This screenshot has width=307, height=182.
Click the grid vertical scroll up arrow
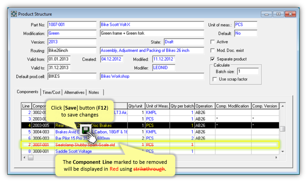point(283,106)
